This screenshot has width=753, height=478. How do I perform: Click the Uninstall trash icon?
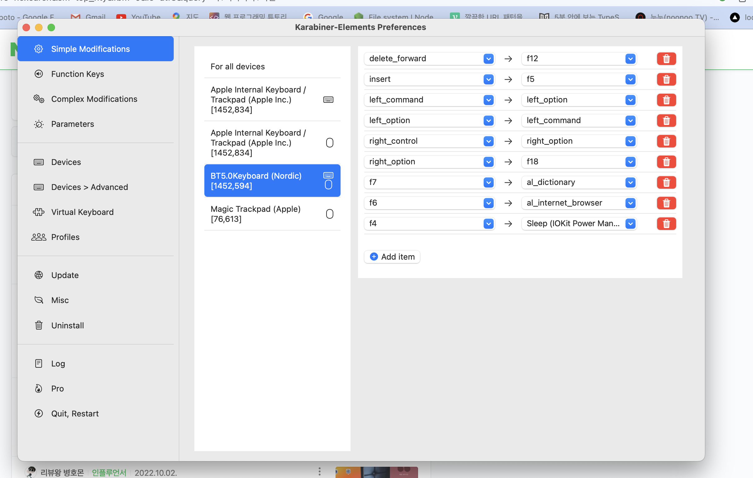tap(38, 325)
